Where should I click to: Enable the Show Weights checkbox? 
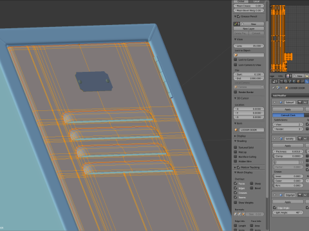(236, 202)
